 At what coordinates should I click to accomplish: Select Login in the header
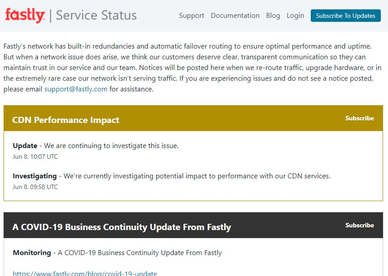[295, 16]
